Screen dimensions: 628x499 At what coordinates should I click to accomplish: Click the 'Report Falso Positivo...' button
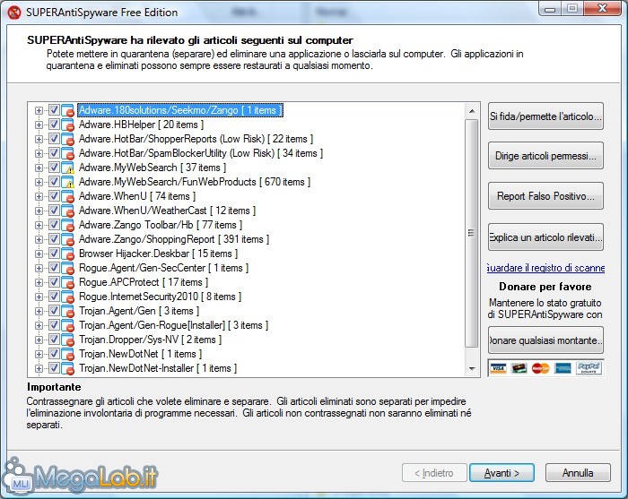545,196
